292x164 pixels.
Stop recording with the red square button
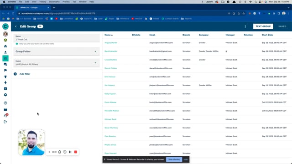tap(76, 152)
